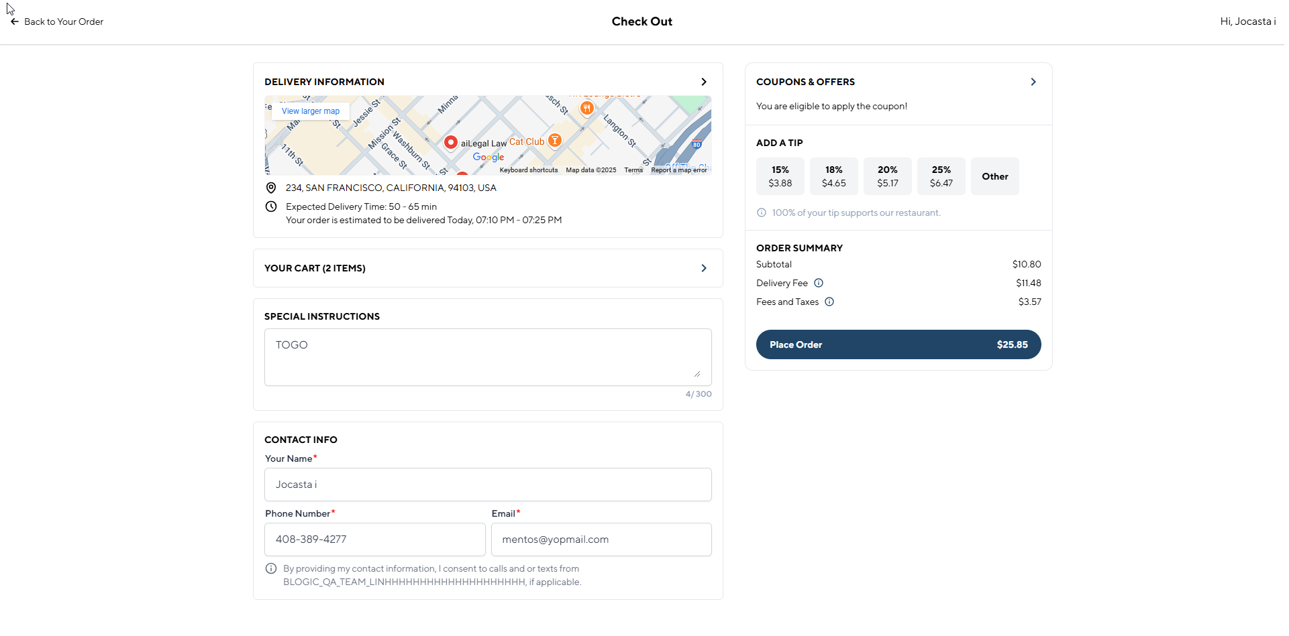Click the Cat Club bar marker icon
This screenshot has width=1289, height=636.
(x=554, y=140)
